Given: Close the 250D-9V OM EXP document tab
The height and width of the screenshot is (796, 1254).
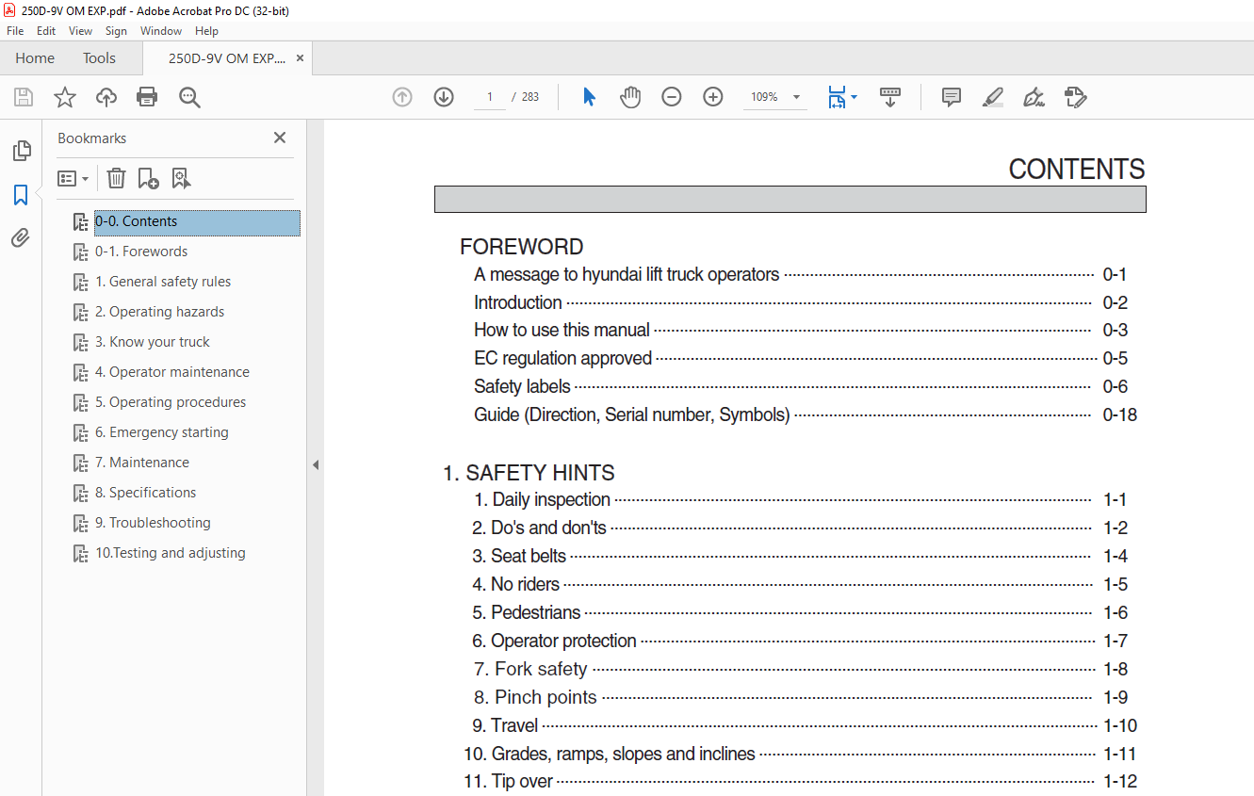Looking at the screenshot, I should 301,58.
